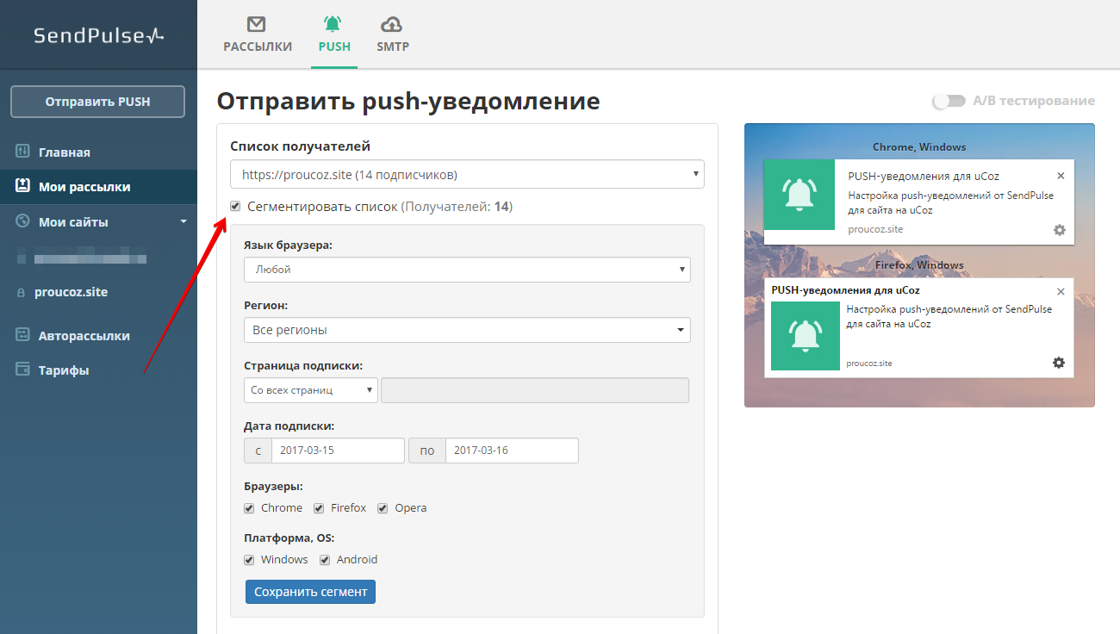This screenshot has height=634, width=1120.
Task: Uncheck the Firefox browser checkbox
Action: pos(319,508)
